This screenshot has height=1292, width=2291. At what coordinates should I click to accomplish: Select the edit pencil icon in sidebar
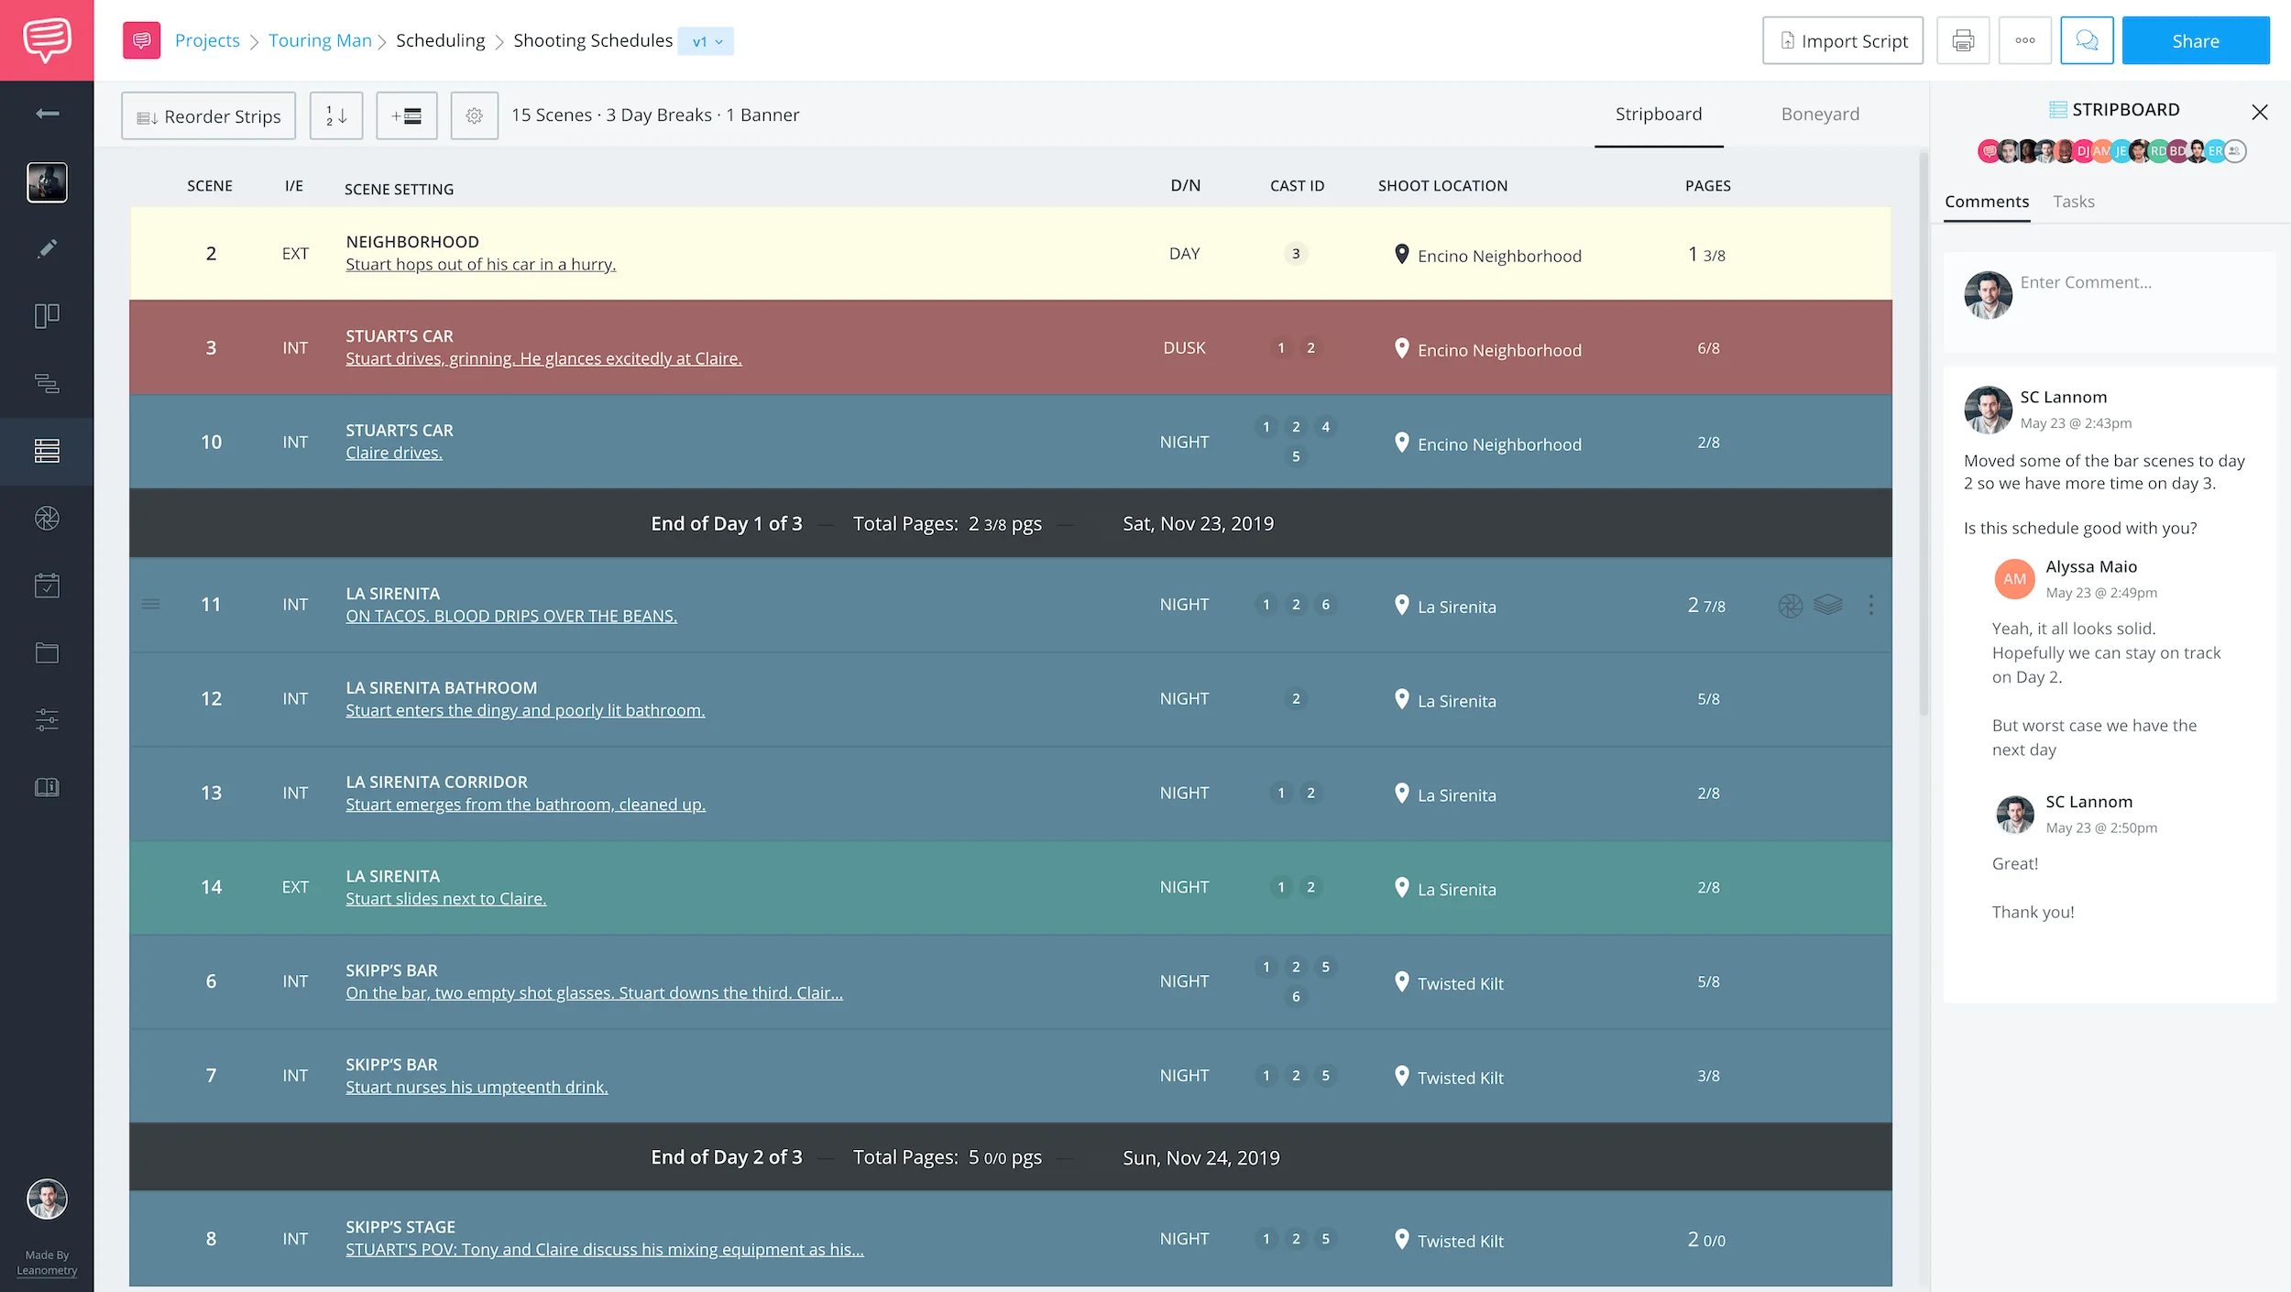pyautogui.click(x=47, y=248)
